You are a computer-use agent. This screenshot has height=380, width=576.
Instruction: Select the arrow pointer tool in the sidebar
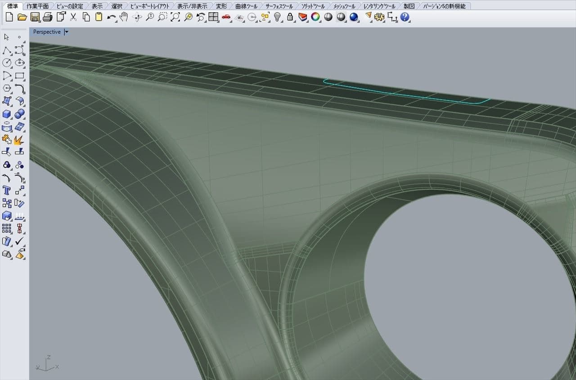[7, 37]
